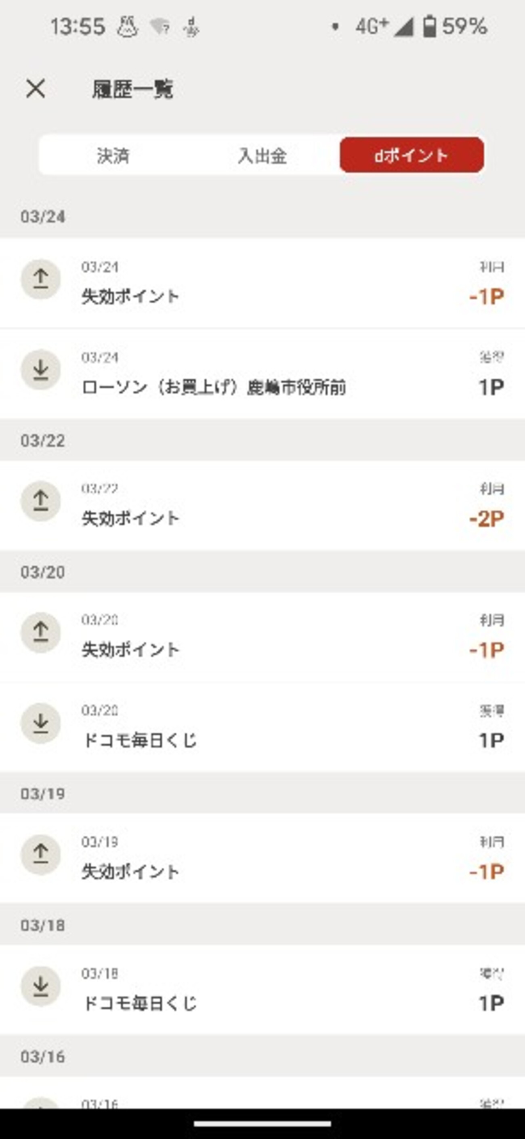Tap upload icon for 03/19 失効ポイント
The width and height of the screenshot is (525, 1139).
click(41, 854)
